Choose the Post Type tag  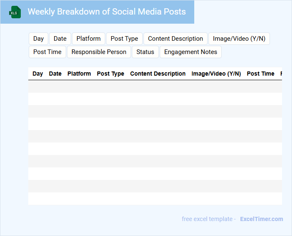click(124, 39)
